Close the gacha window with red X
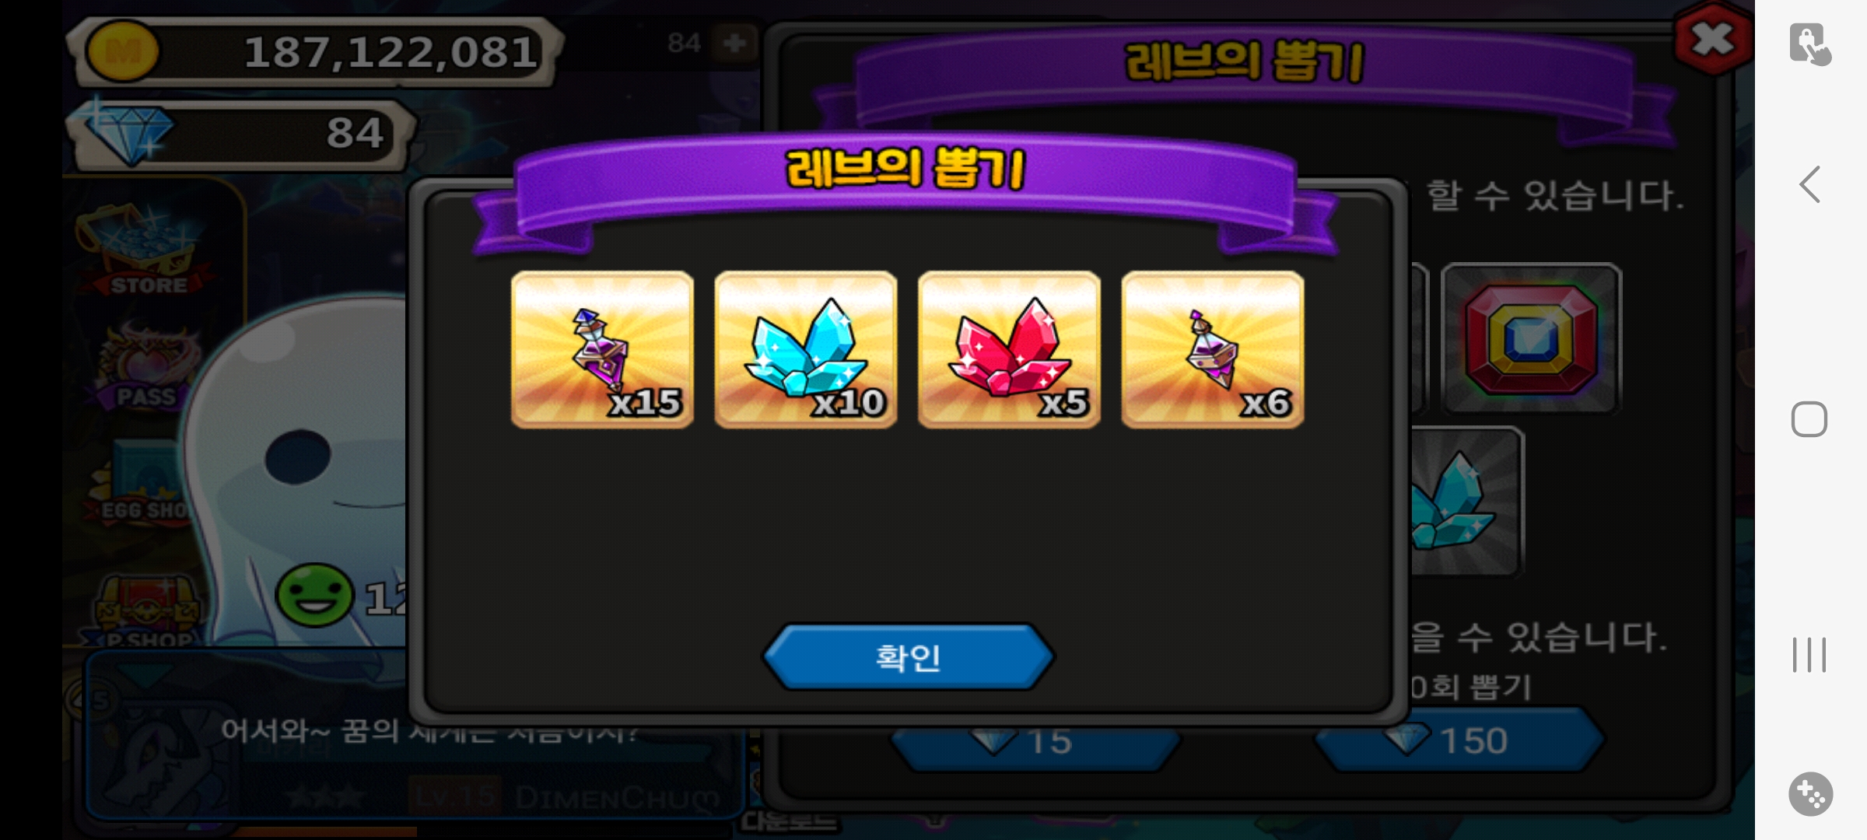Image resolution: width=1867 pixels, height=840 pixels. point(1712,39)
